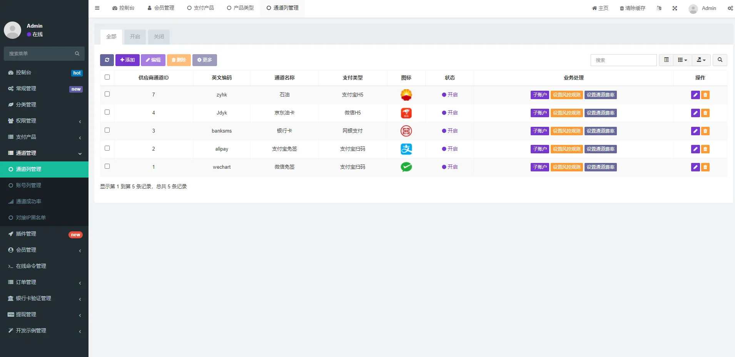The image size is (735, 357).
Task: Click the refresh table button
Action: click(x=107, y=60)
